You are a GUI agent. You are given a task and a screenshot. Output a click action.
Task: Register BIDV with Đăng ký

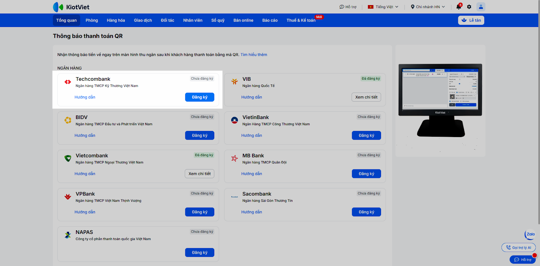(x=200, y=135)
